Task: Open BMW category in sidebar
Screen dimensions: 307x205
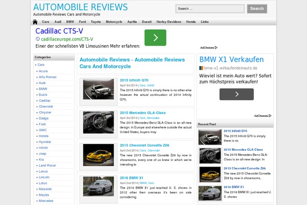Action: coord(43,89)
